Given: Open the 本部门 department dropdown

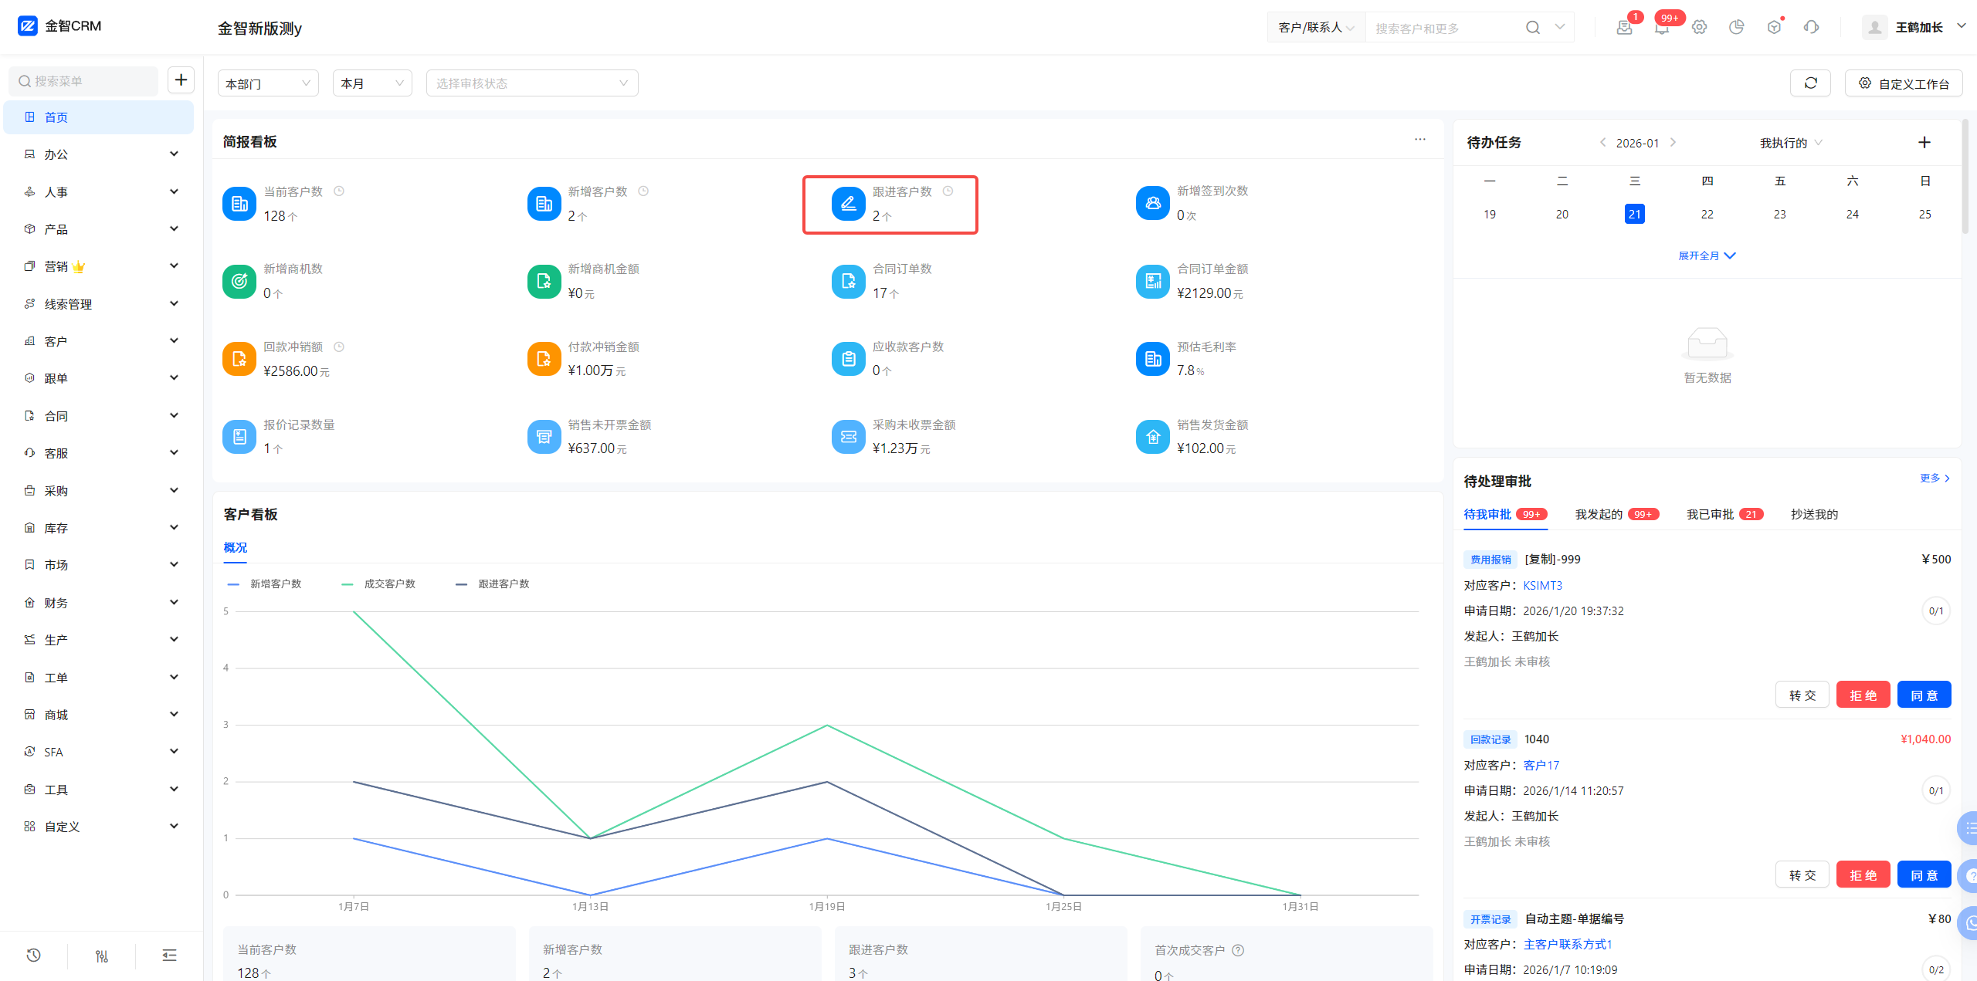Looking at the screenshot, I should (267, 83).
